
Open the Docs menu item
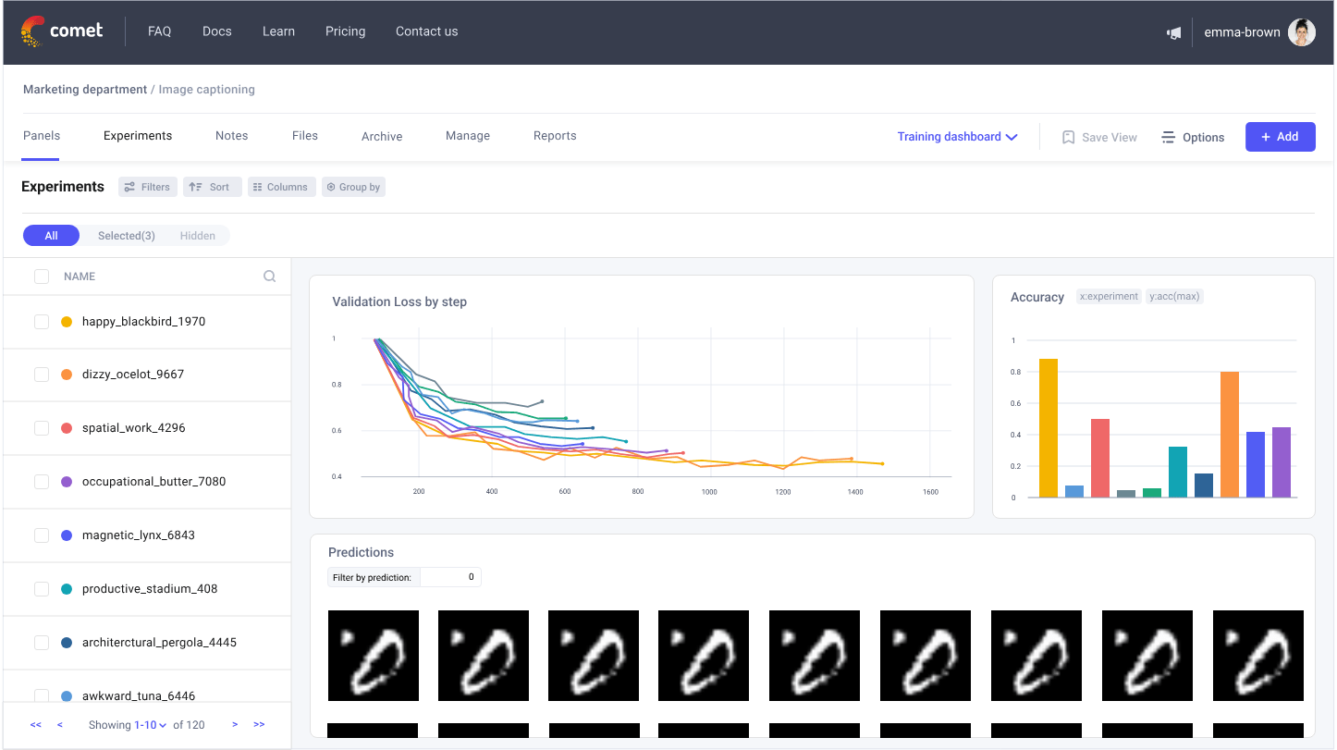(x=216, y=31)
